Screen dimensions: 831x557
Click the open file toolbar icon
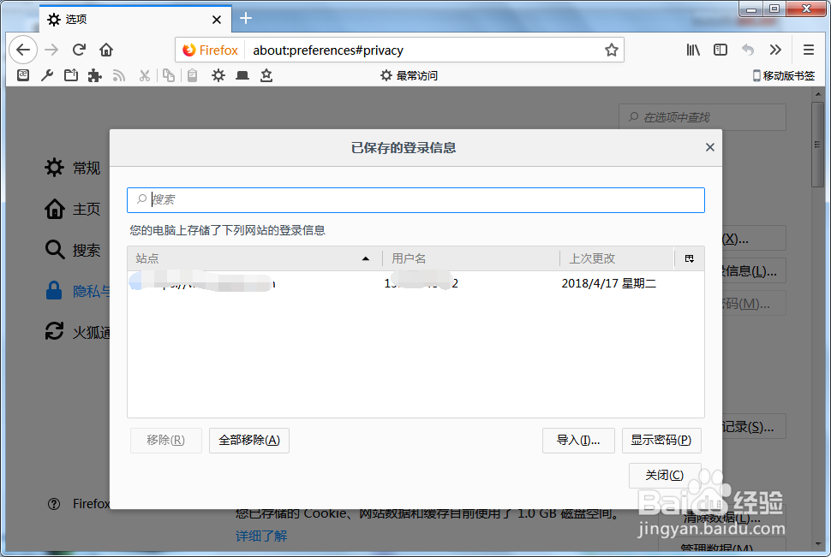click(x=71, y=75)
